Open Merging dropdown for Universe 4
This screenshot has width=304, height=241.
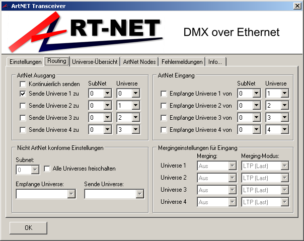pos(217,202)
